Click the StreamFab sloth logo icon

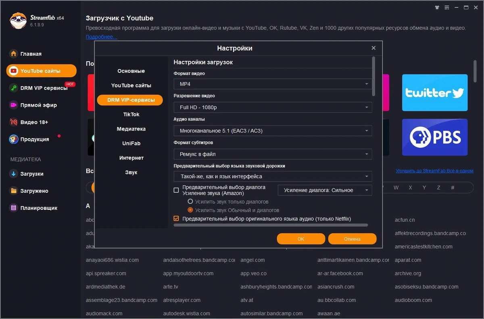click(x=18, y=21)
